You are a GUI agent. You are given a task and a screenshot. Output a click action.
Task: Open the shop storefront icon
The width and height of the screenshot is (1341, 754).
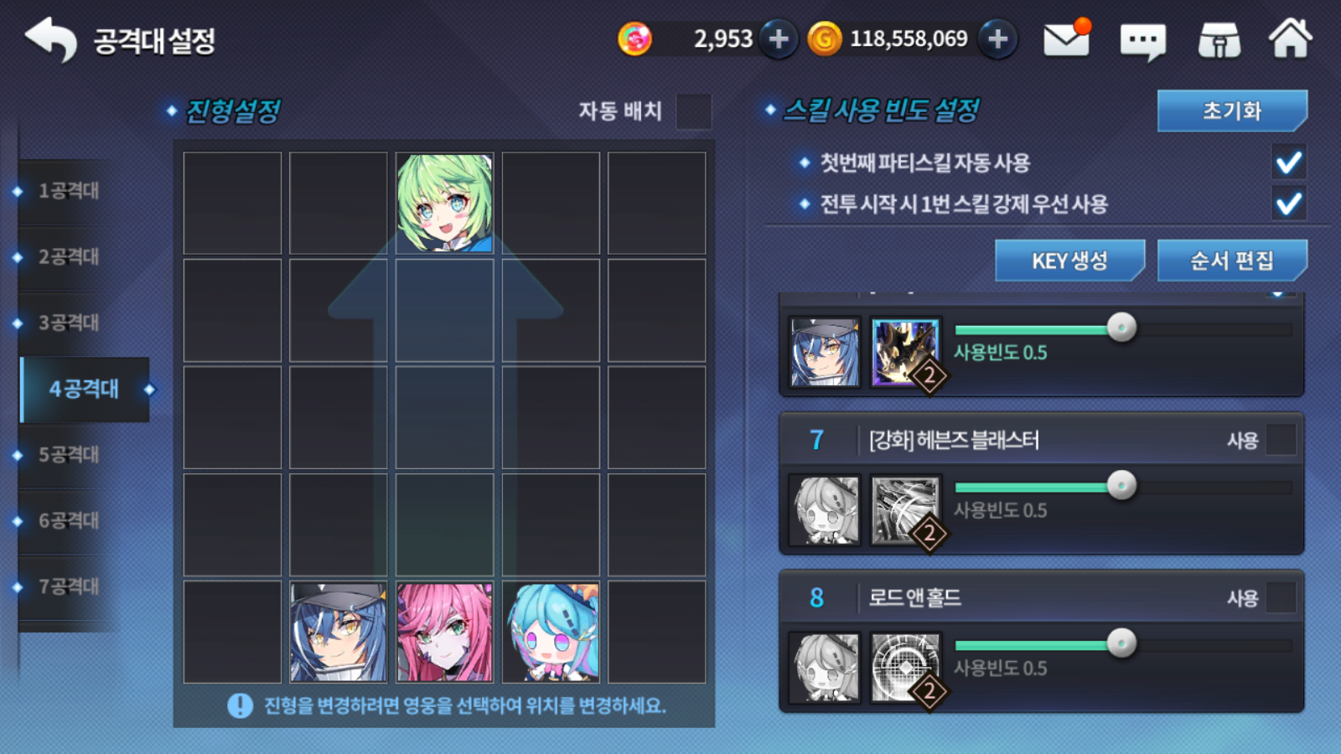tap(1219, 39)
